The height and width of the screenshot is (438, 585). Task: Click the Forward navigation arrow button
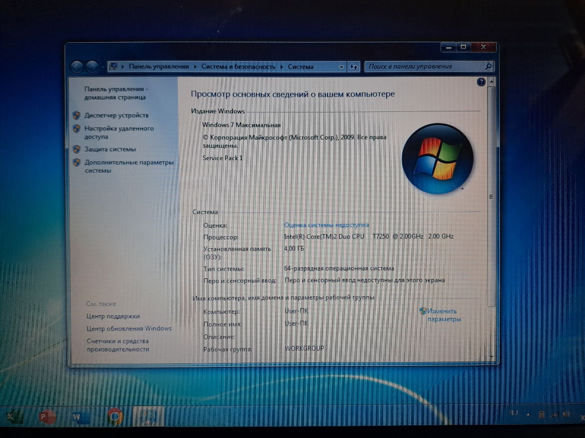pos(91,67)
